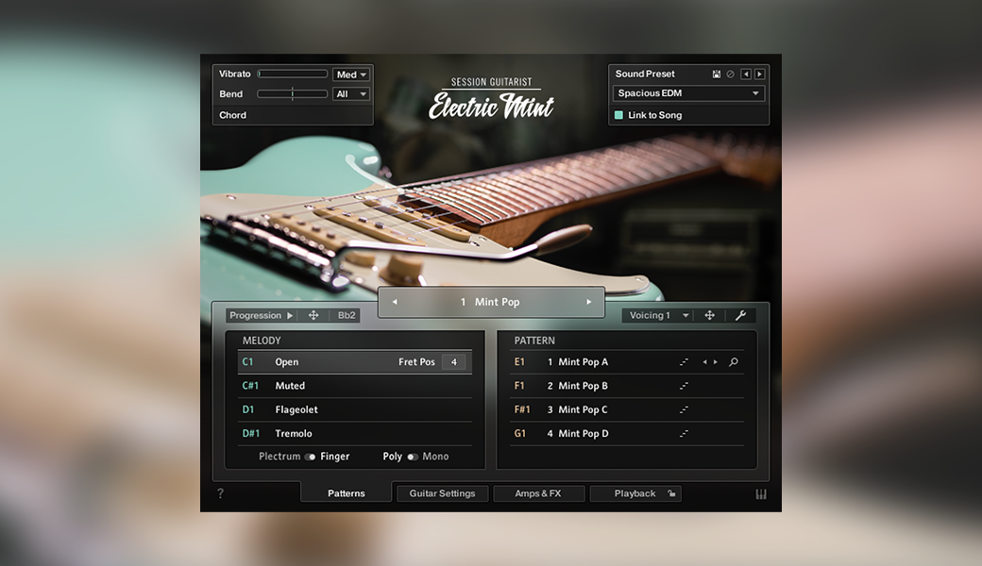Select pattern 1 Mint Pop A

point(627,362)
